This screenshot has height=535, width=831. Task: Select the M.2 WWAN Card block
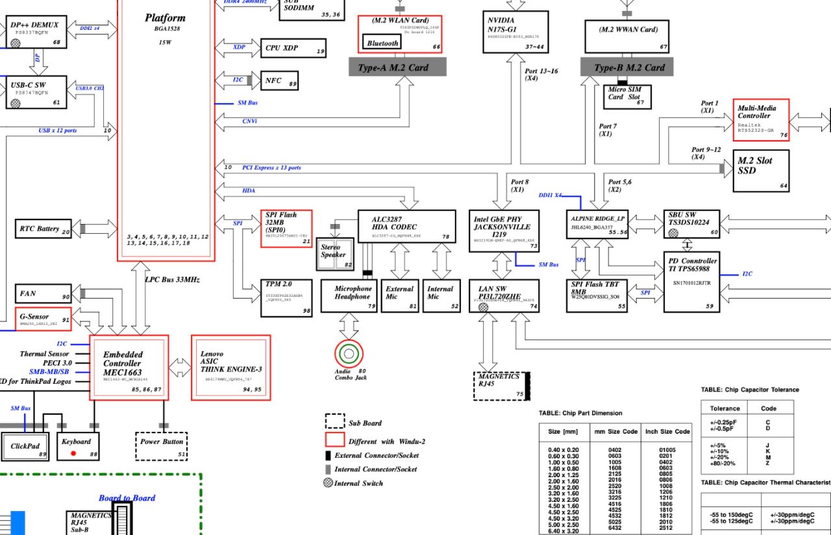coord(627,37)
